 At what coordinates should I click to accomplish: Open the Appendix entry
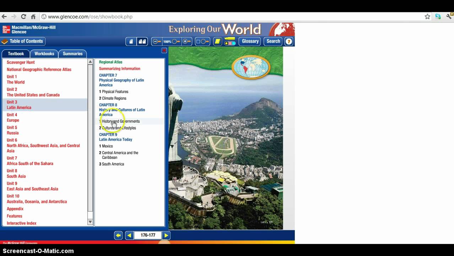[15, 209]
